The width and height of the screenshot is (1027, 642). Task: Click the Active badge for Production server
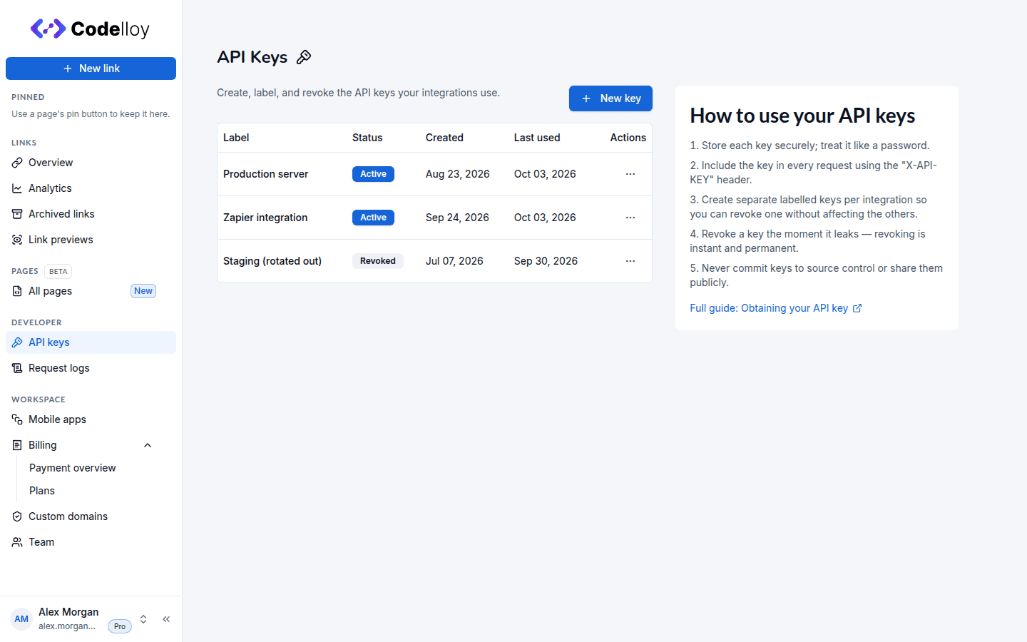tap(373, 174)
